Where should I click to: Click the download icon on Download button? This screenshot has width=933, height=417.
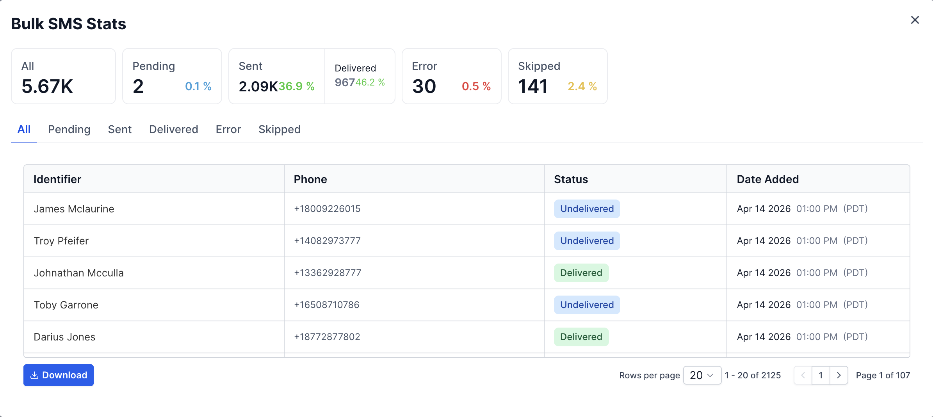(34, 375)
